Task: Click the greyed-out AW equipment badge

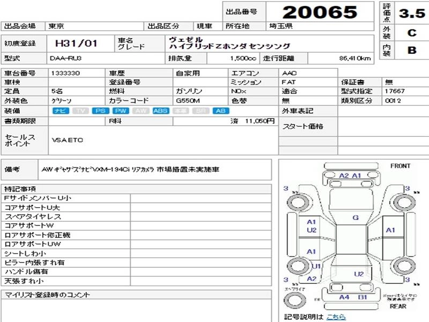Action: (140, 111)
